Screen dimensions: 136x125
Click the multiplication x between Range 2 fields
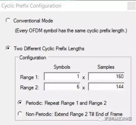(x=84, y=88)
